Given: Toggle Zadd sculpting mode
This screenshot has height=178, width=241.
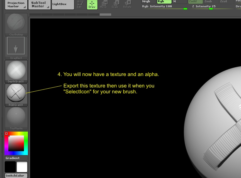Looking at the screenshot, I should (196, 2).
